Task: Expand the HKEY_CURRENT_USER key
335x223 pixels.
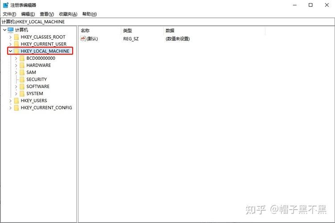Action: tap(10, 44)
